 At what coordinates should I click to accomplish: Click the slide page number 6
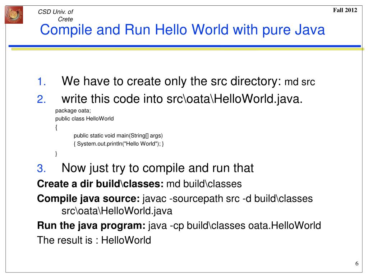[357, 263]
